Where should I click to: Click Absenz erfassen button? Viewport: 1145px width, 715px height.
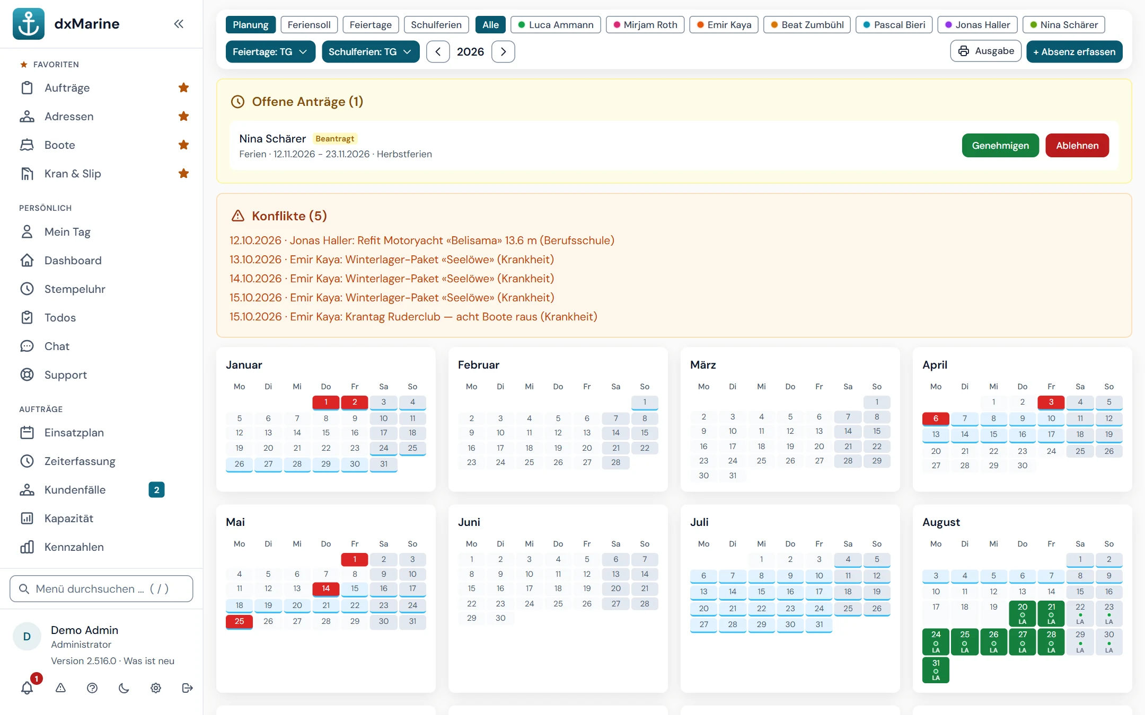(1074, 52)
